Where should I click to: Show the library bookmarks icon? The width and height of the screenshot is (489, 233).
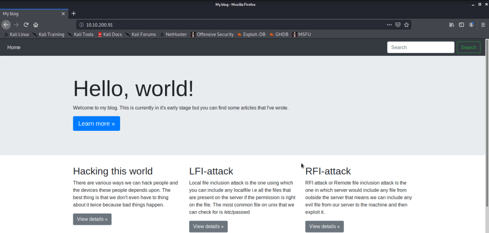452,25
